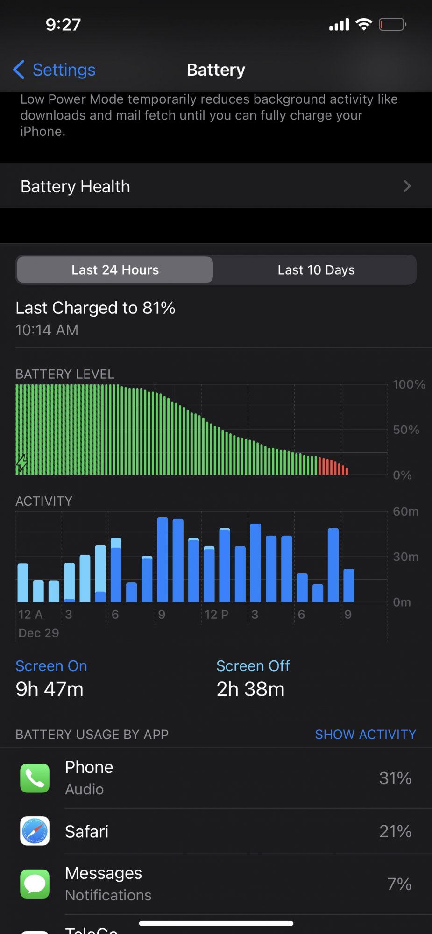The width and height of the screenshot is (432, 934).
Task: Expand Messages Notifications usage row
Action: click(216, 884)
